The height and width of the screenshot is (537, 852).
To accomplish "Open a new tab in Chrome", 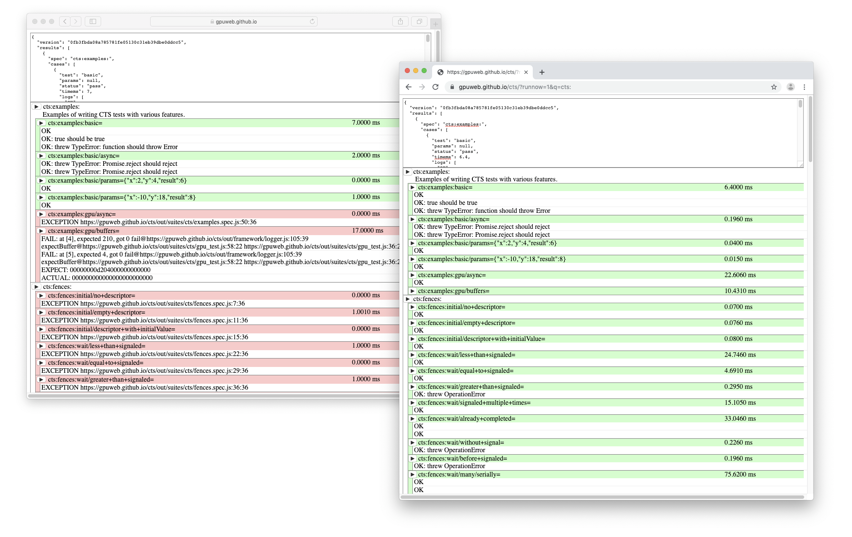I will pyautogui.click(x=542, y=72).
